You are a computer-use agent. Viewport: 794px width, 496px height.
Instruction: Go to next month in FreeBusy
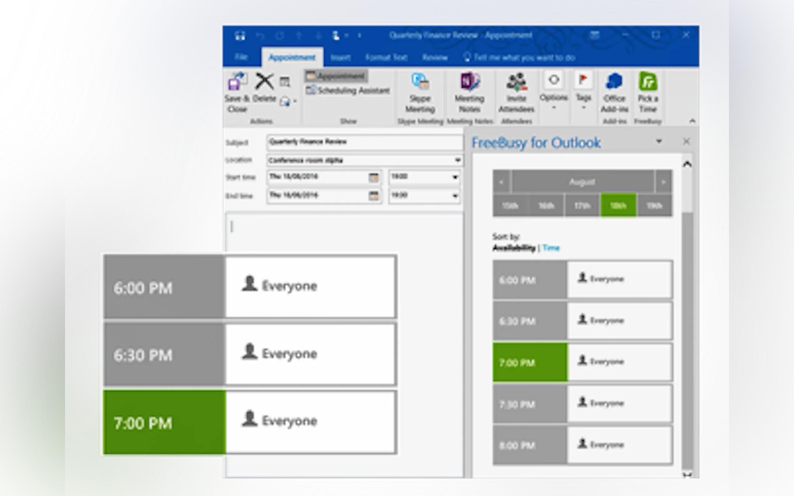tap(663, 182)
